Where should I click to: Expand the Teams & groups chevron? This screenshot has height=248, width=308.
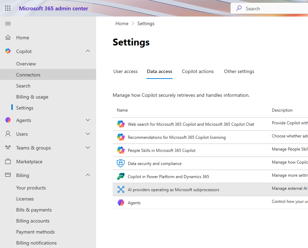click(x=88, y=148)
